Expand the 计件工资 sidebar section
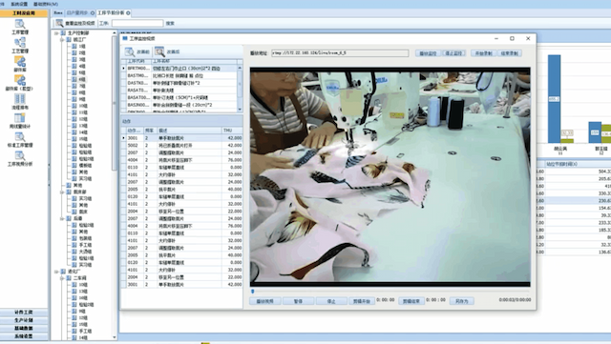Image resolution: width=611 pixels, height=344 pixels. 24,313
